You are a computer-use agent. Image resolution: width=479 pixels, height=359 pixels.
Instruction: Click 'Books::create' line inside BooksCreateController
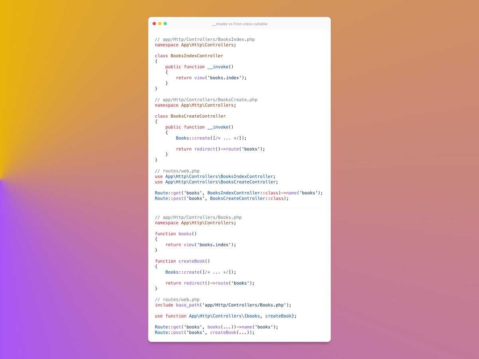pyautogui.click(x=212, y=138)
